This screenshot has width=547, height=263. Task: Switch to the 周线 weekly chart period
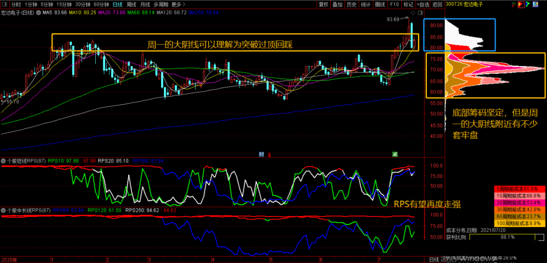click(x=131, y=5)
